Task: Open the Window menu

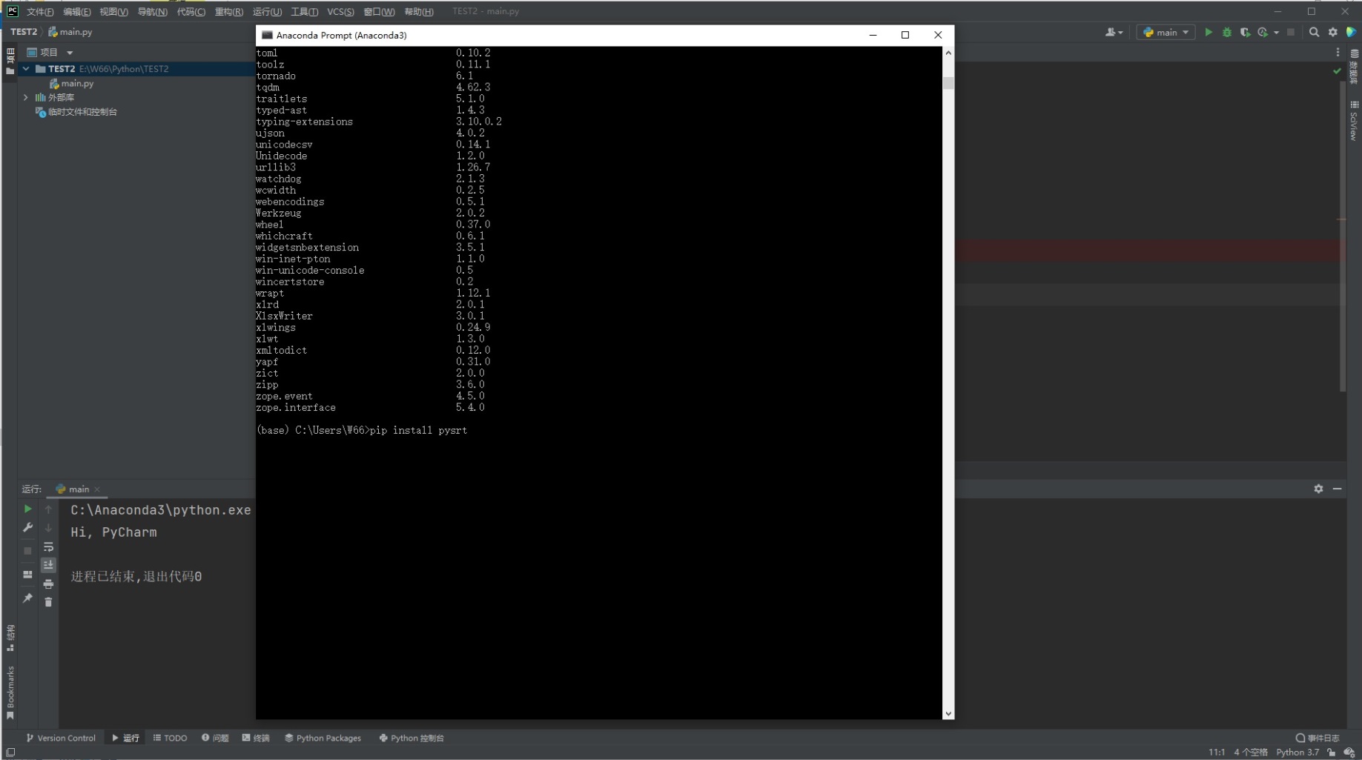Action: click(379, 11)
